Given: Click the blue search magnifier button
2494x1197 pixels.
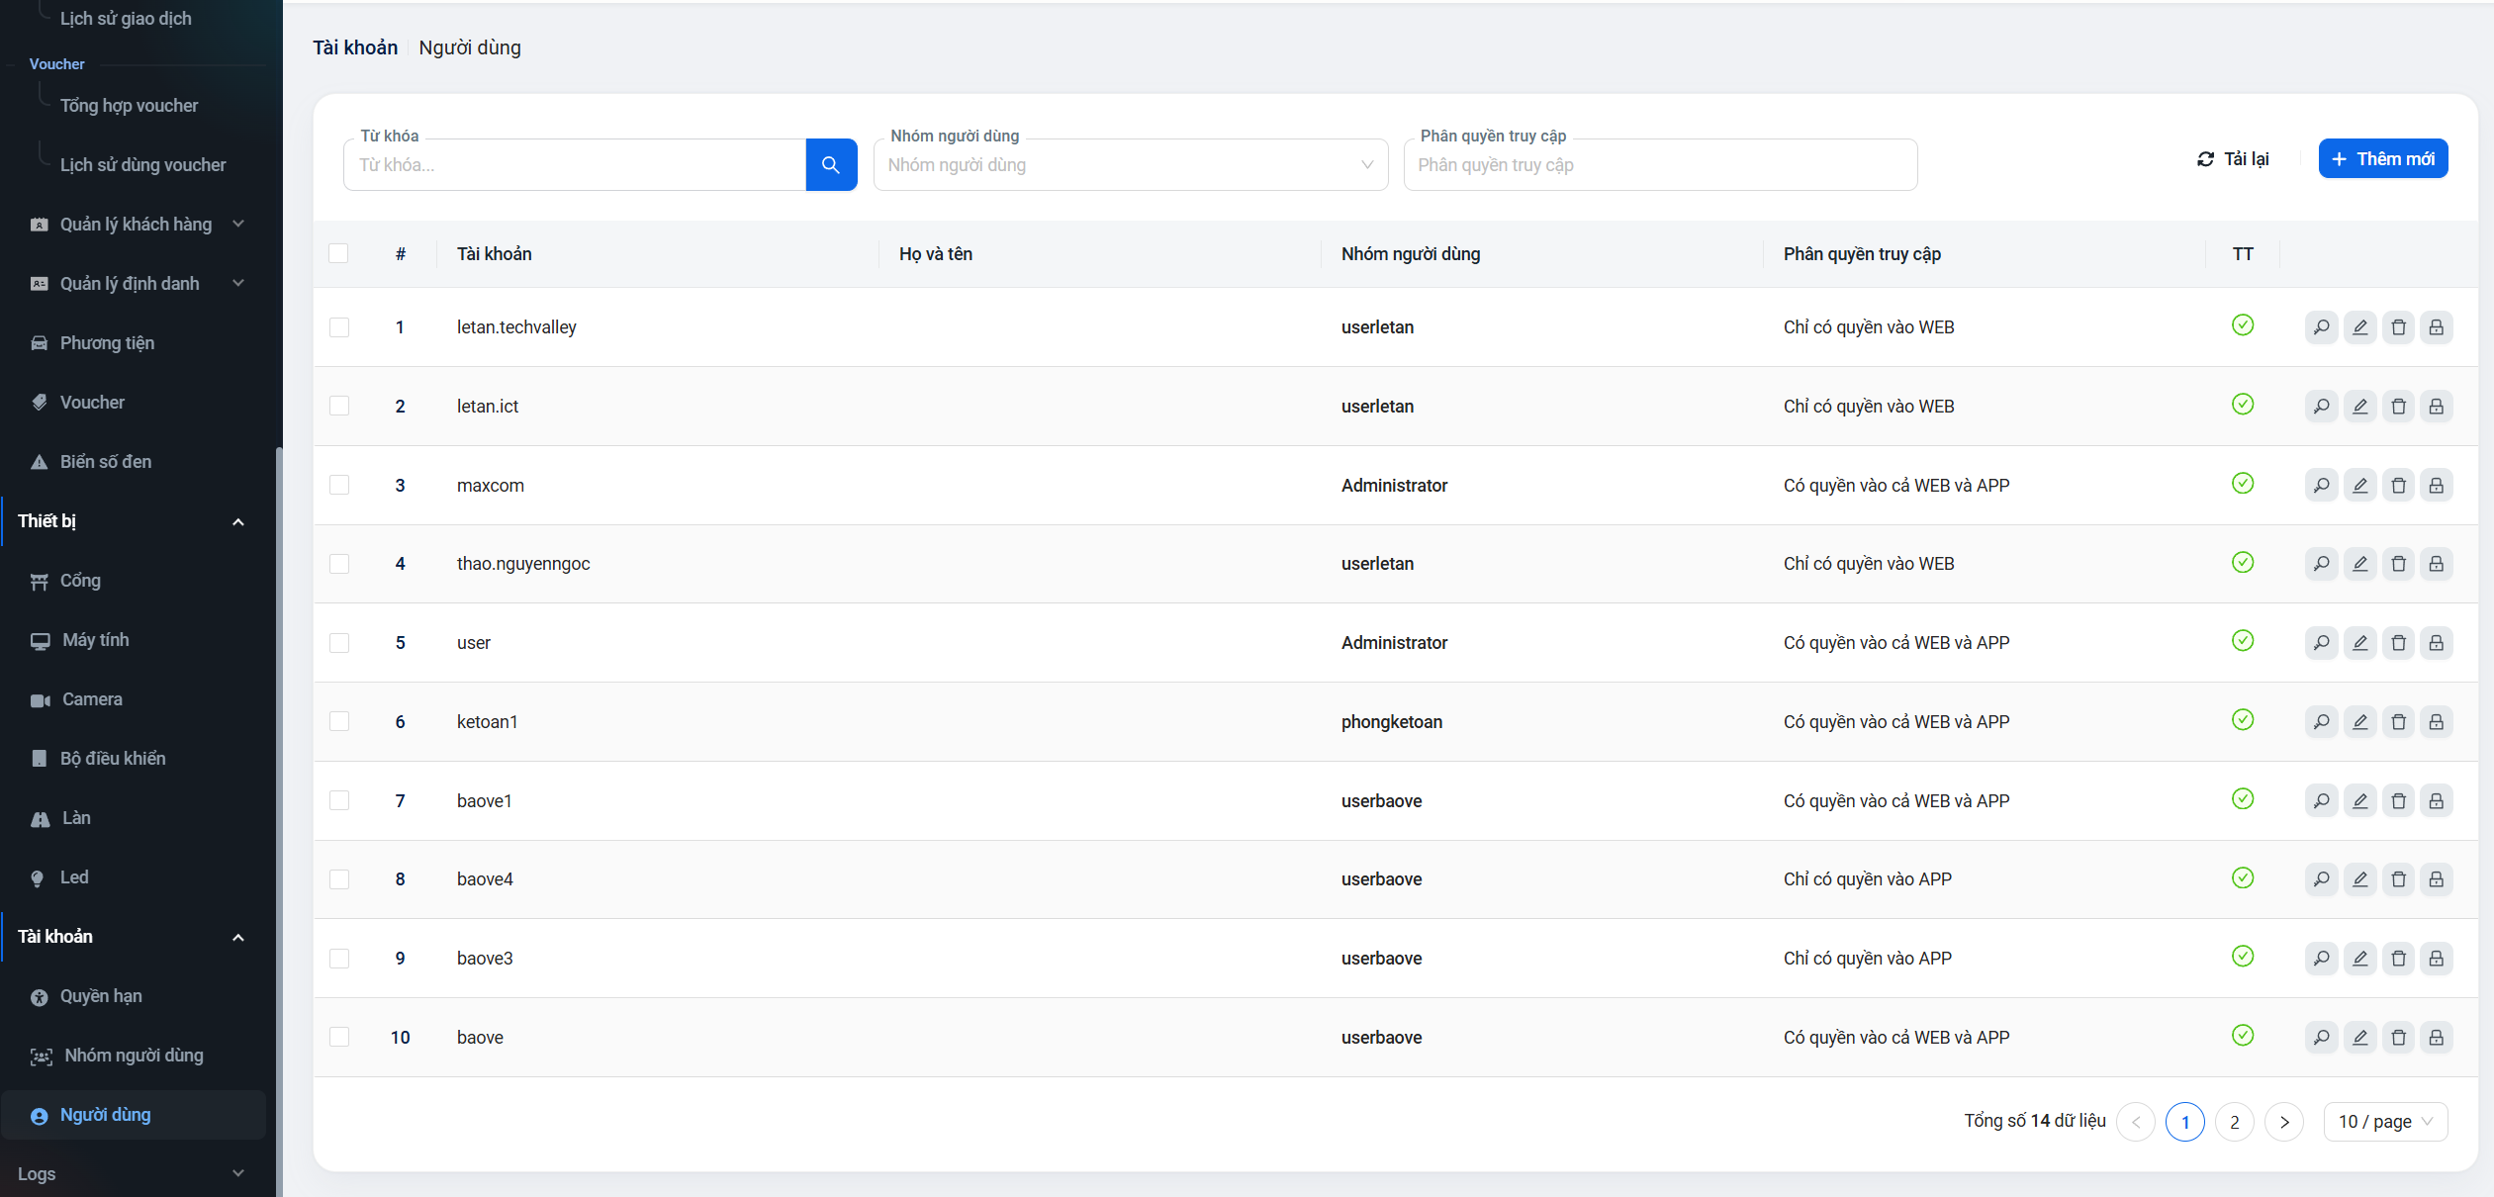Looking at the screenshot, I should tap(830, 164).
